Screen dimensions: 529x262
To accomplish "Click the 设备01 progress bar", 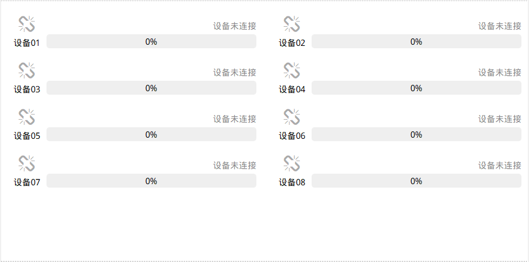I will [151, 42].
